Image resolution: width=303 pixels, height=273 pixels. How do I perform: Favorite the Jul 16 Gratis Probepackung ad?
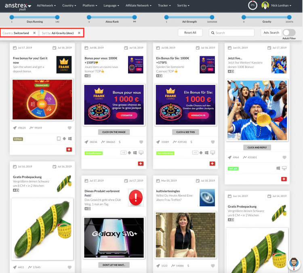(69, 267)
